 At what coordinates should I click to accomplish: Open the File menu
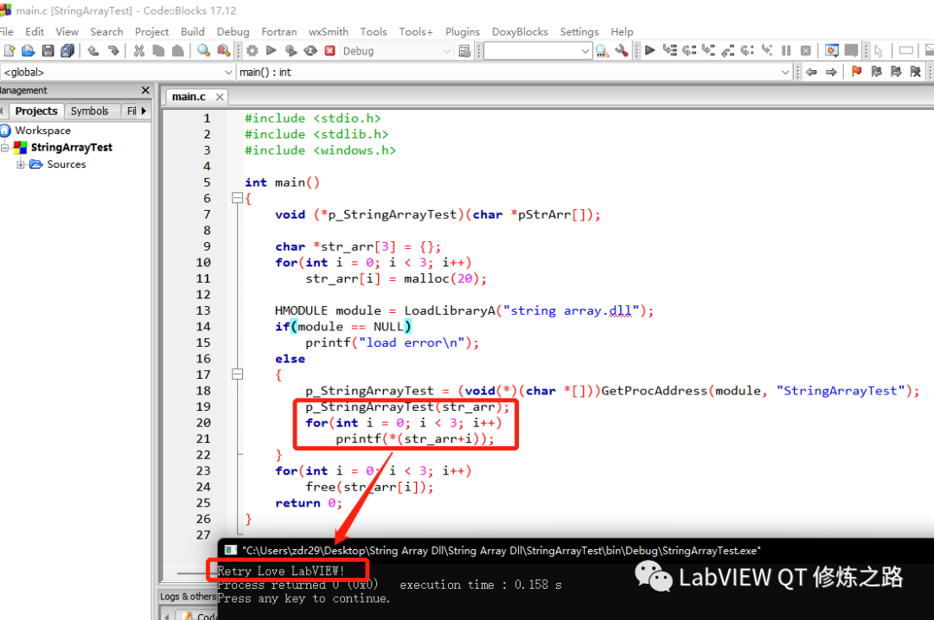pyautogui.click(x=7, y=32)
